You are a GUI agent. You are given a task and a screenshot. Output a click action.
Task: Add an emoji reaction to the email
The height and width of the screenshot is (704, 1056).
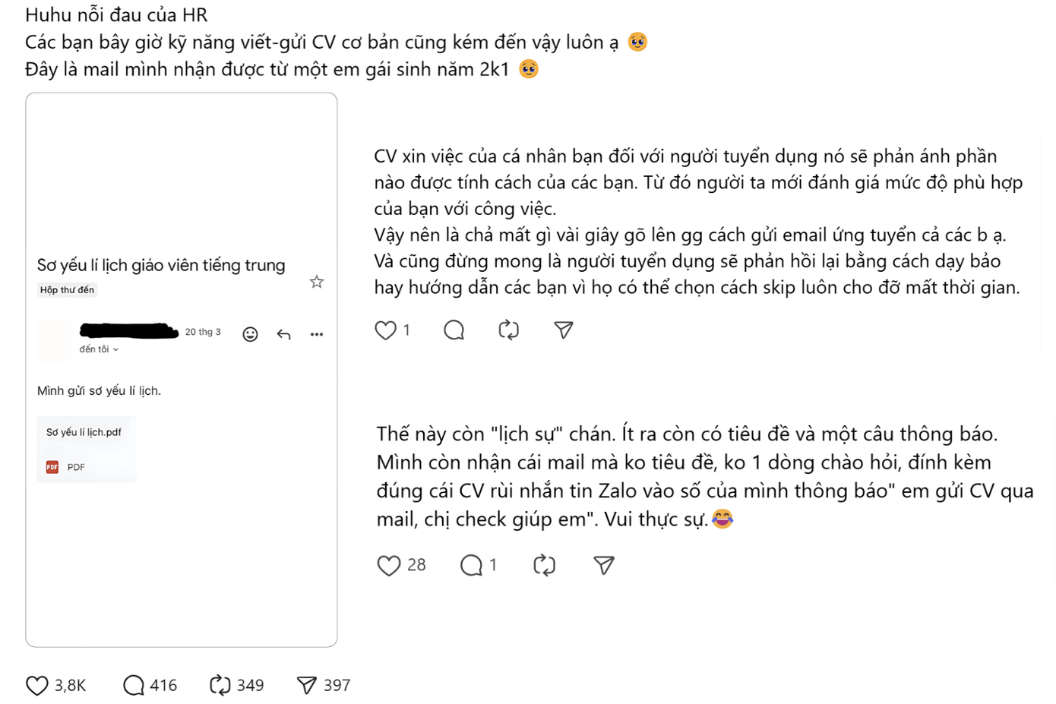pos(250,334)
